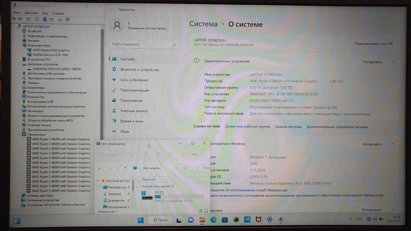Image resolution: width=411 pixels, height=231 pixels.
Task: Open the Вид menu in Device Manager
Action: point(45,14)
